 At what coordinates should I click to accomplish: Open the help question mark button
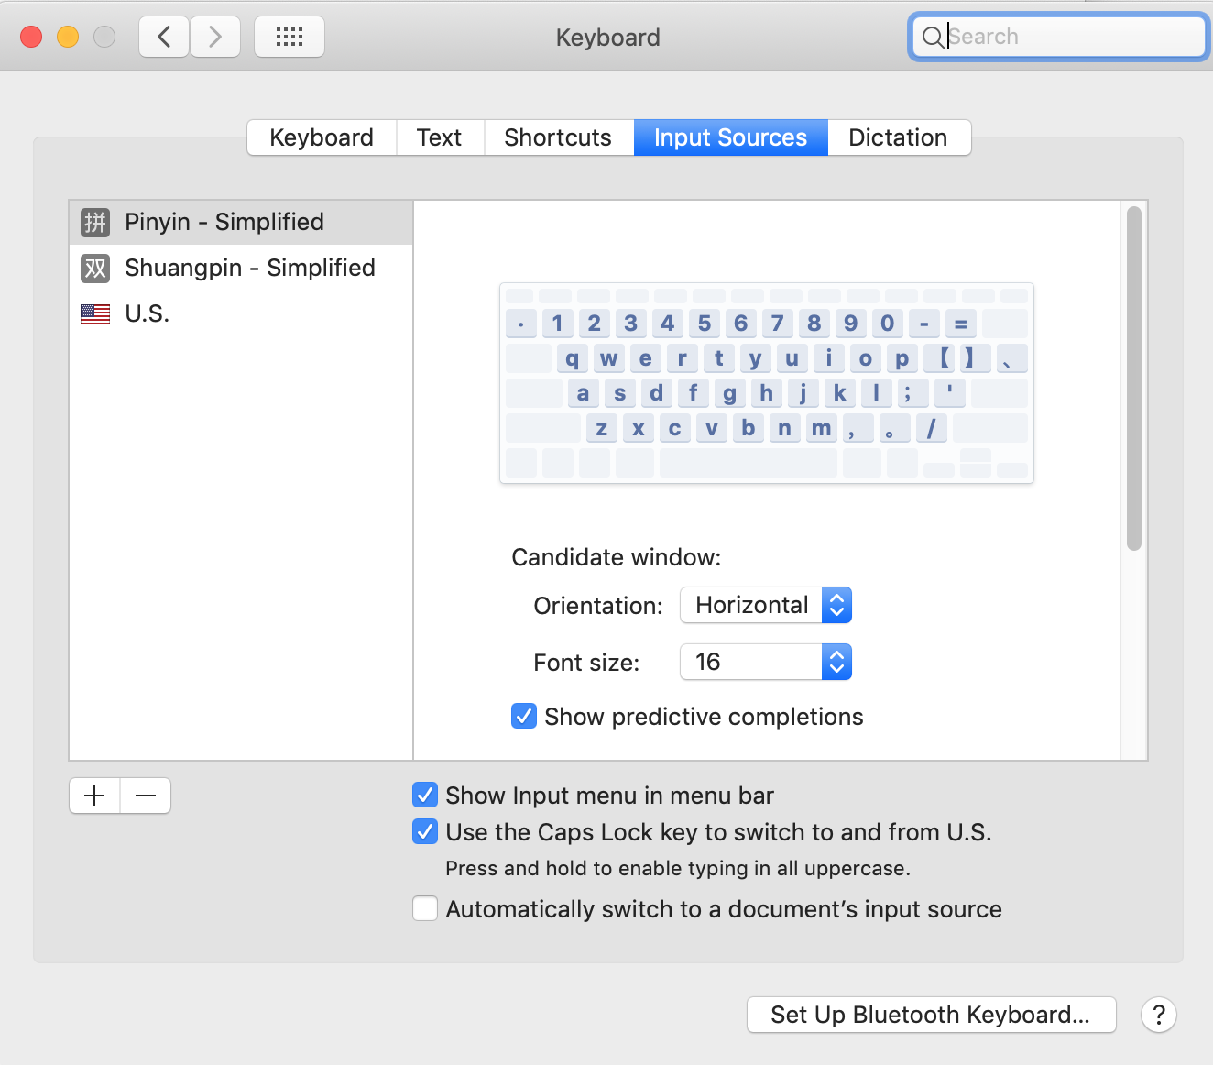pyautogui.click(x=1158, y=1015)
